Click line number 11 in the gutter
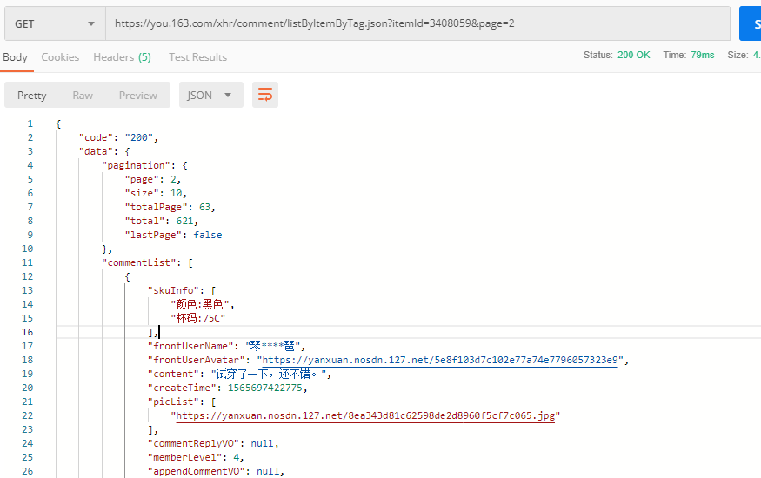The width and height of the screenshot is (761, 478). (27, 262)
